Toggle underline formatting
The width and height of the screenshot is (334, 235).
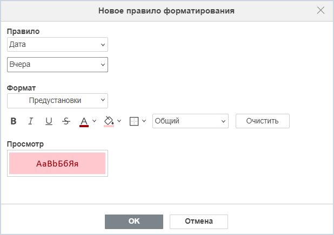[x=49, y=121]
